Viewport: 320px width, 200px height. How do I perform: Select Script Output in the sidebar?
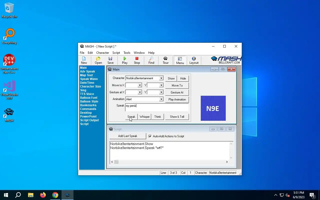pyautogui.click(x=89, y=120)
